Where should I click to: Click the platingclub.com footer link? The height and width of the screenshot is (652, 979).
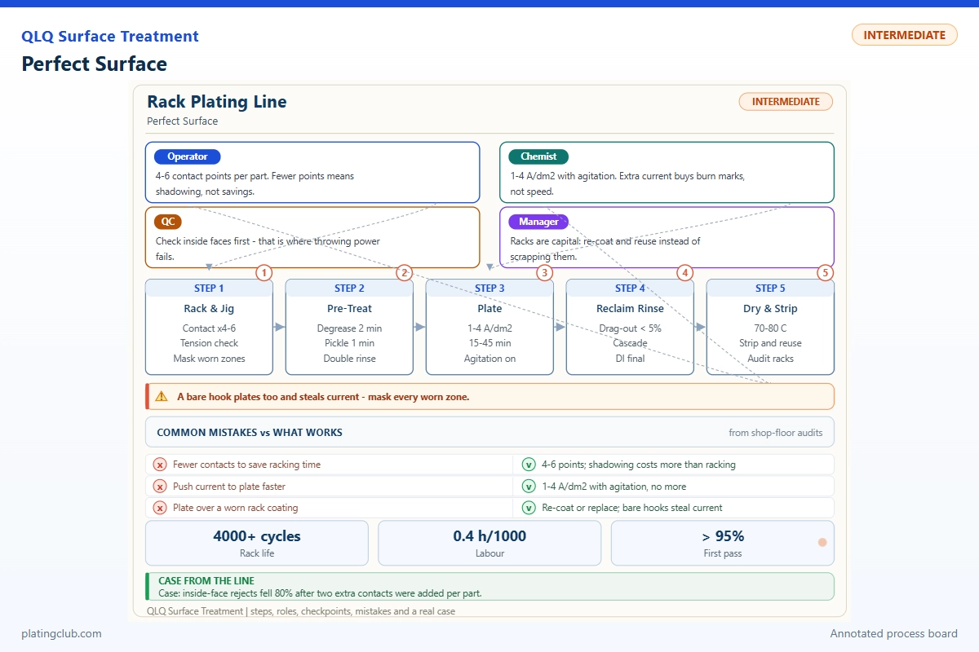(62, 633)
